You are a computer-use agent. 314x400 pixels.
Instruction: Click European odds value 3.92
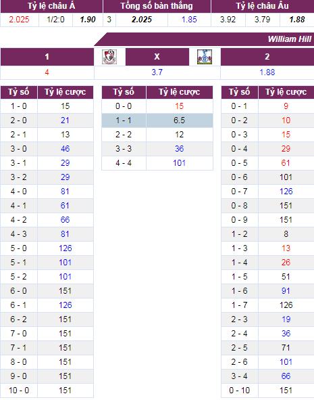[228, 20]
